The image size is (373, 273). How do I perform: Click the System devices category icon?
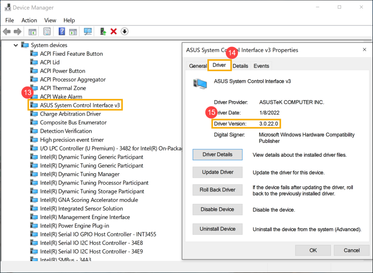25,45
